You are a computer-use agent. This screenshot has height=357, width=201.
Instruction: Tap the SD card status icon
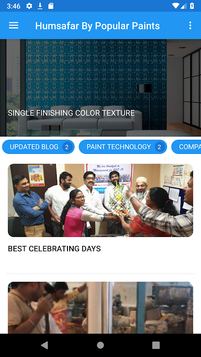[x=50, y=6]
